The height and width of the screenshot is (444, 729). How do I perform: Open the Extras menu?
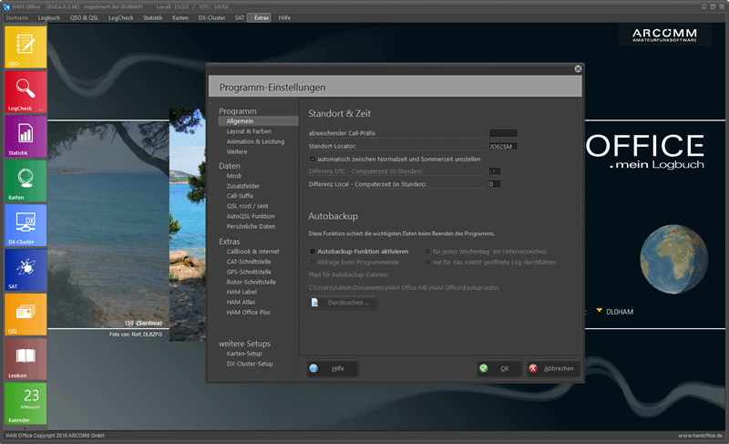tap(262, 17)
